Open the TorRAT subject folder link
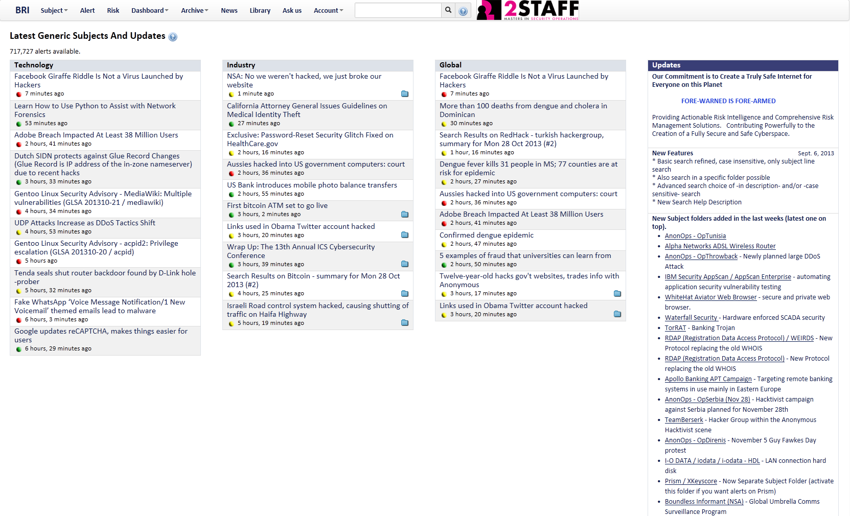The image size is (850, 516). [x=675, y=328]
